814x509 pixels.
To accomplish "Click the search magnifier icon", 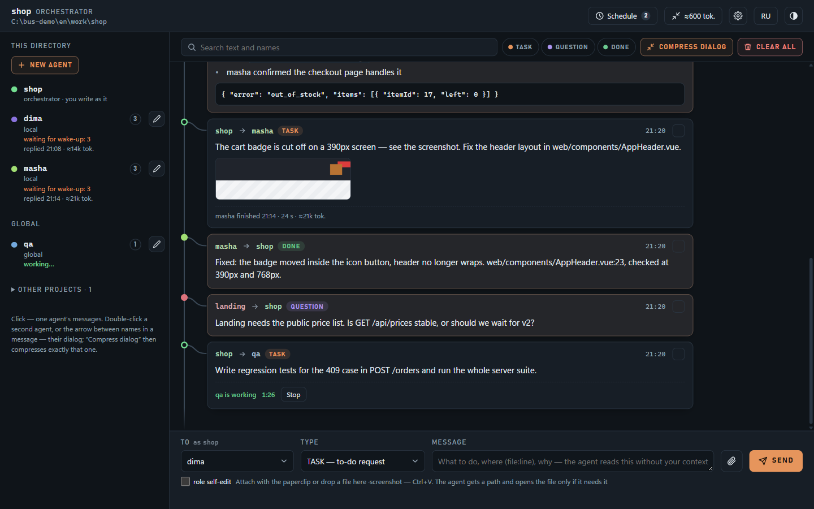I will [x=192, y=48].
